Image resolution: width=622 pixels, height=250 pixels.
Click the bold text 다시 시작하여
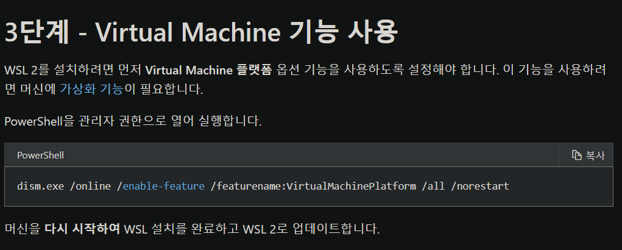pyautogui.click(x=82, y=229)
